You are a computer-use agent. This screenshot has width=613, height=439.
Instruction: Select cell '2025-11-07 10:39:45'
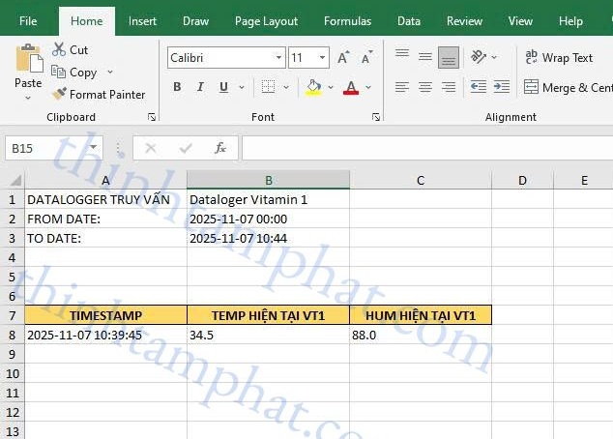pyautogui.click(x=106, y=335)
